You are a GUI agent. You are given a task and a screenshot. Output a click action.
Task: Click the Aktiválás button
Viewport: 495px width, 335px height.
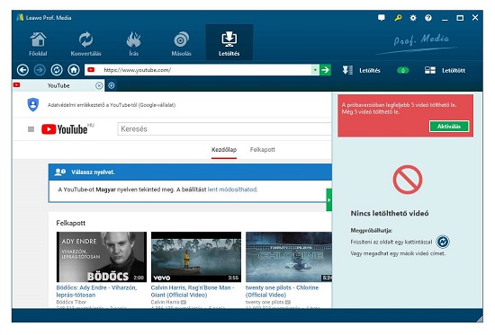pos(449,127)
